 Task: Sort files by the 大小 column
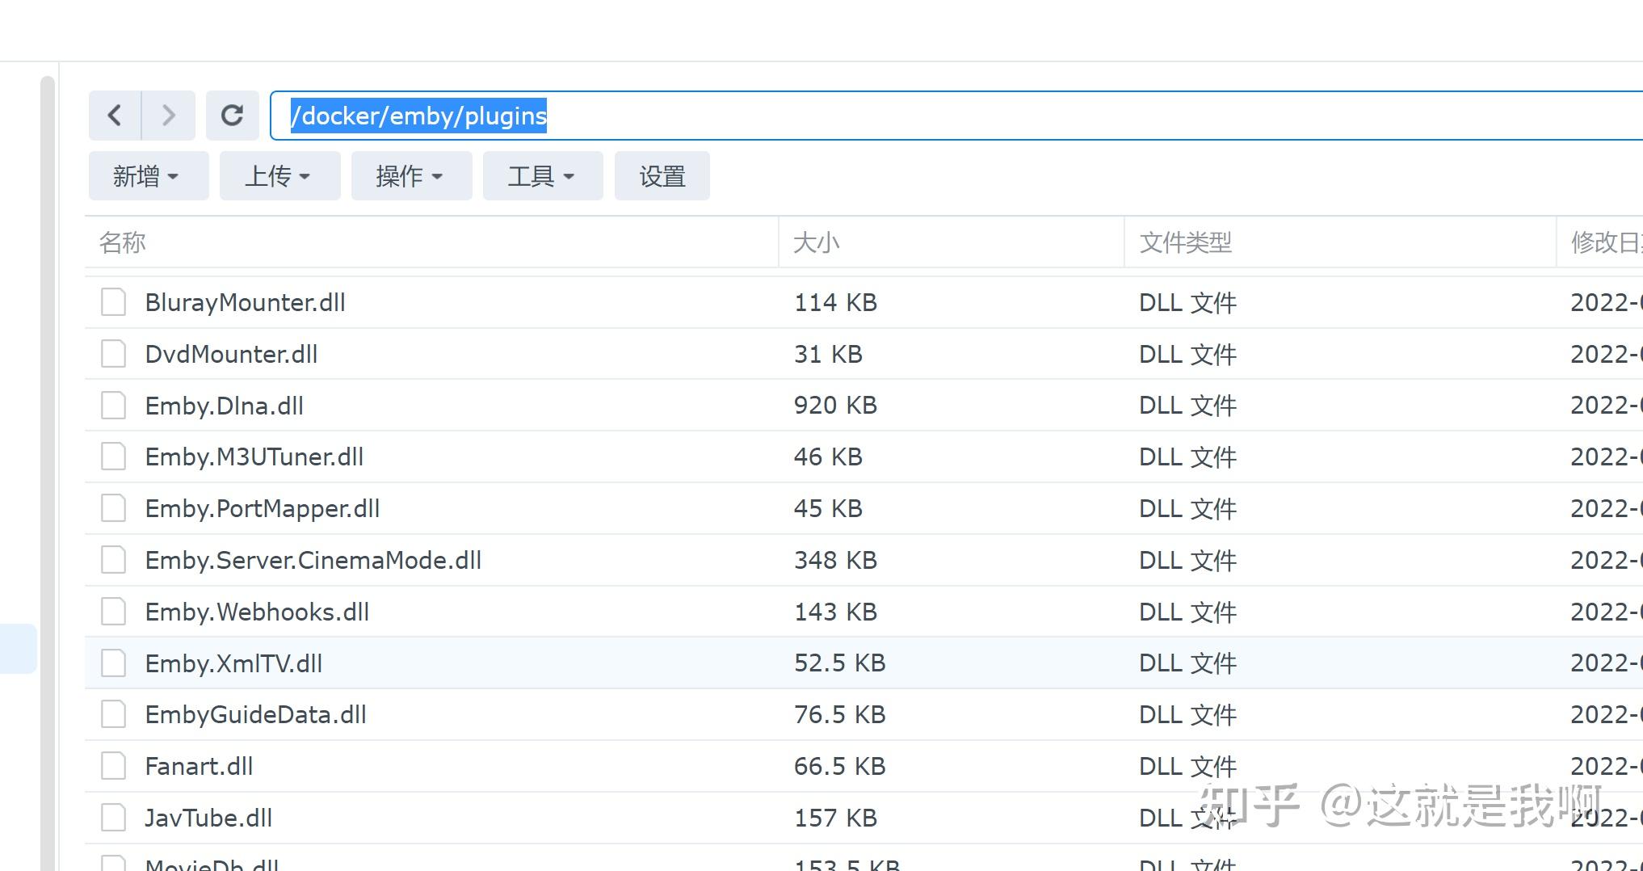pyautogui.click(x=816, y=242)
